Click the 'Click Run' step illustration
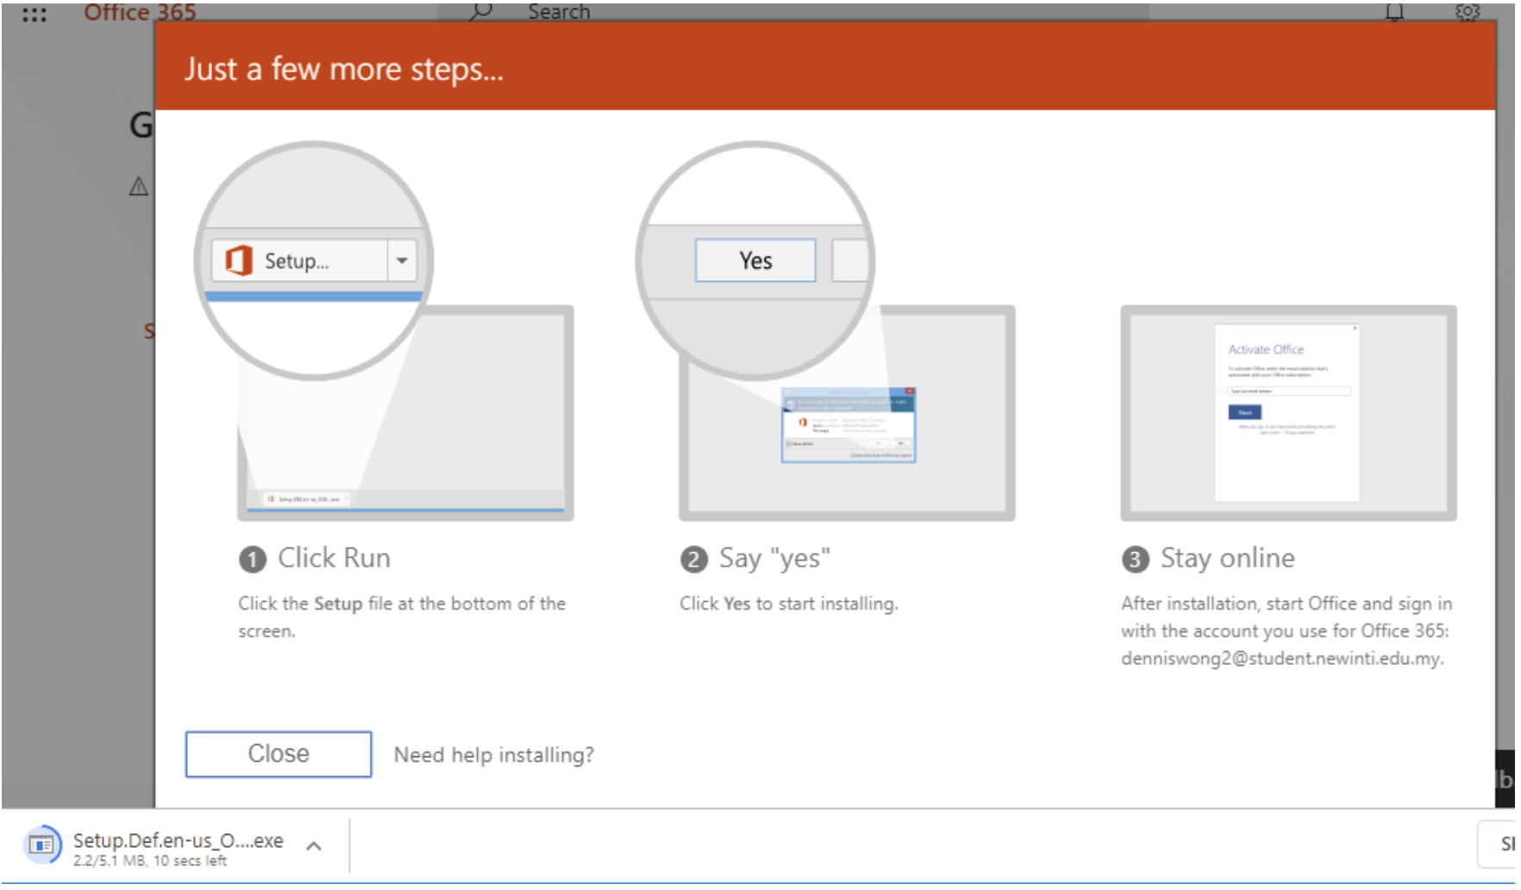Image resolution: width=1521 pixels, height=890 pixels. tap(385, 331)
